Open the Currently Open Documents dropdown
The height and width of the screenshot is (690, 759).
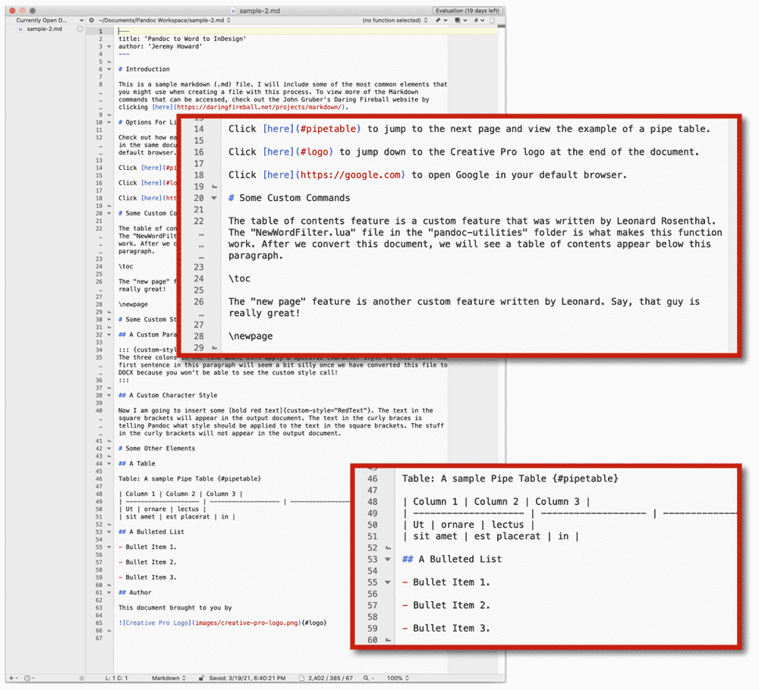click(x=50, y=20)
